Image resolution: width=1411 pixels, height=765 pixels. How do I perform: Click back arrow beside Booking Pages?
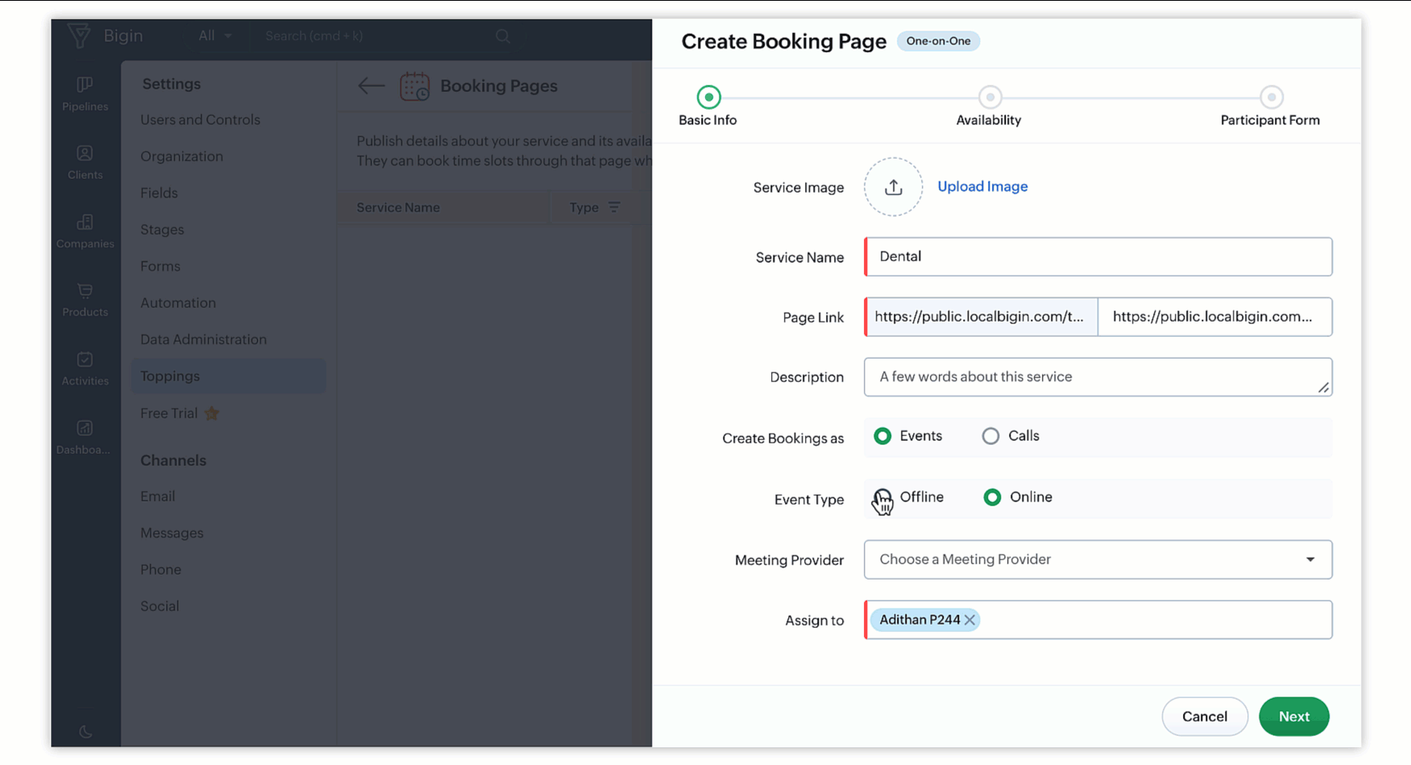point(371,86)
